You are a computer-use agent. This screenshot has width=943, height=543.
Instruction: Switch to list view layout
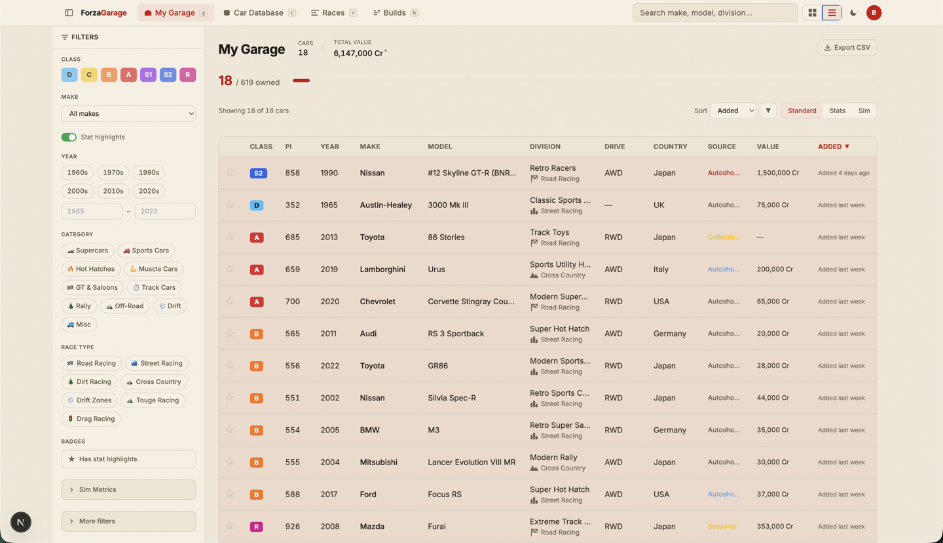tap(832, 12)
